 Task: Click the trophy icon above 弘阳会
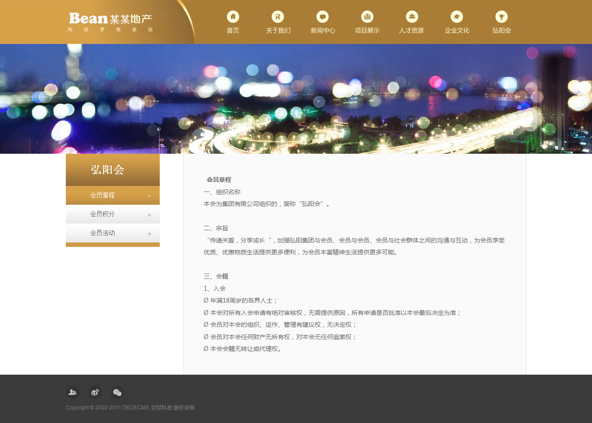502,17
